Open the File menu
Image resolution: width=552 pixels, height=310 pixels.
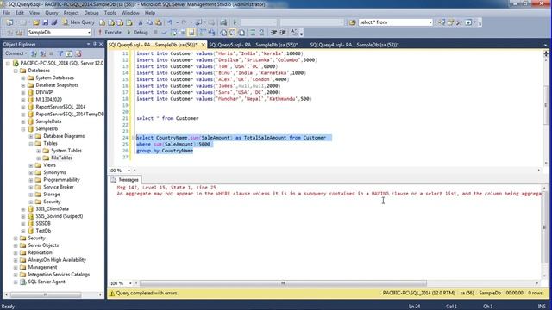(x=7, y=13)
